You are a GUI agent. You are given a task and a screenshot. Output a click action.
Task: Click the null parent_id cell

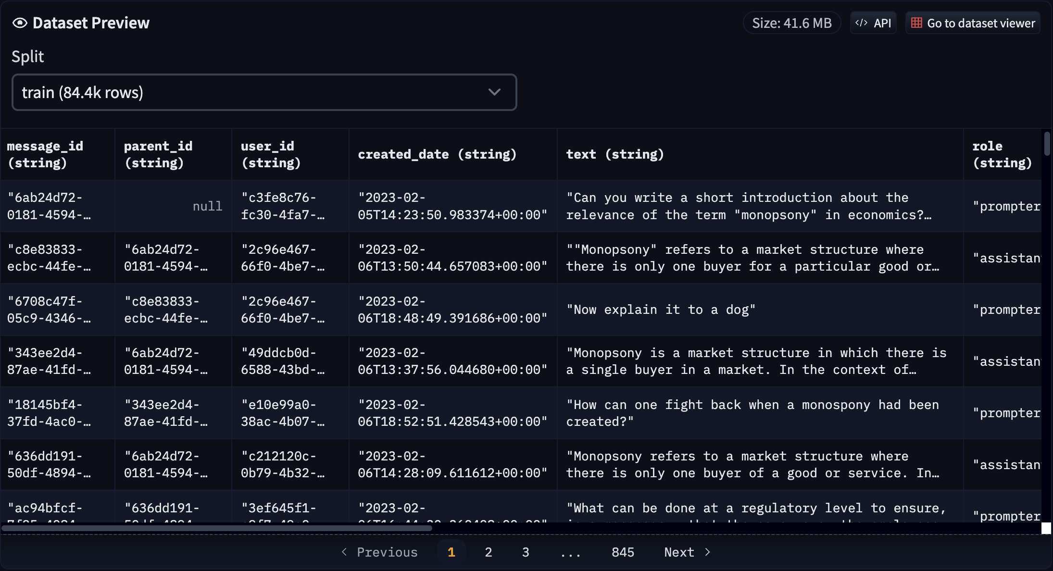(207, 206)
